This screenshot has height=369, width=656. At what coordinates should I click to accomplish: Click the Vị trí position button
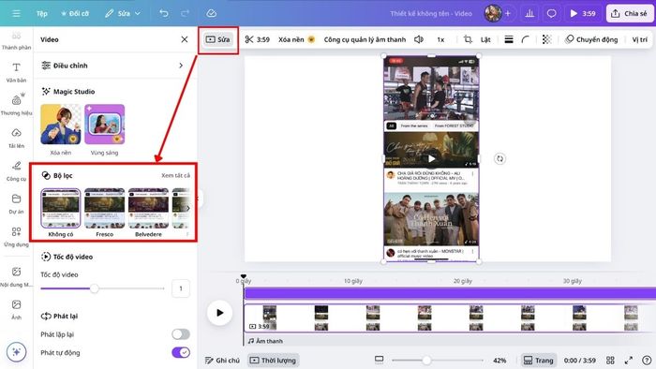point(639,39)
